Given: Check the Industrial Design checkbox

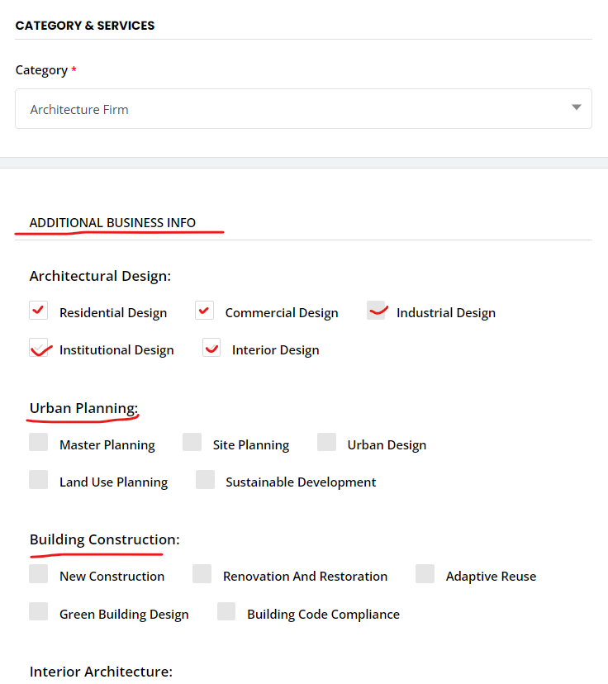Looking at the screenshot, I should click(376, 311).
